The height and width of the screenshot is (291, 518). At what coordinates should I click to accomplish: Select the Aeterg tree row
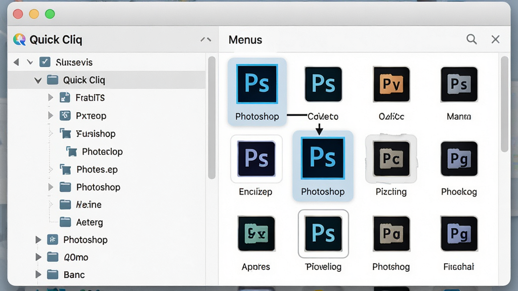click(106, 222)
